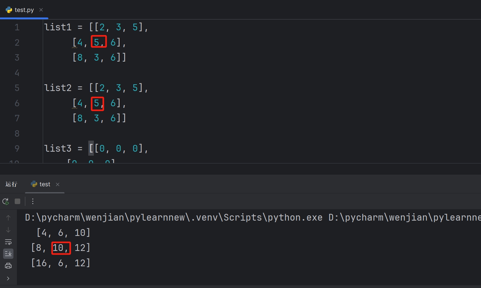Click the [8, 3, 6]] row on line 7
The image size is (481, 288).
point(99,118)
